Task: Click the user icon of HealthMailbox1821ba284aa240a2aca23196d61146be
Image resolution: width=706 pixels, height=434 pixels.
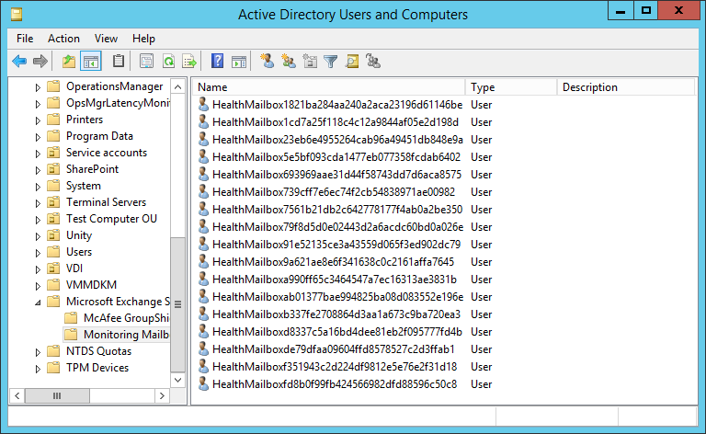Action: click(x=203, y=105)
